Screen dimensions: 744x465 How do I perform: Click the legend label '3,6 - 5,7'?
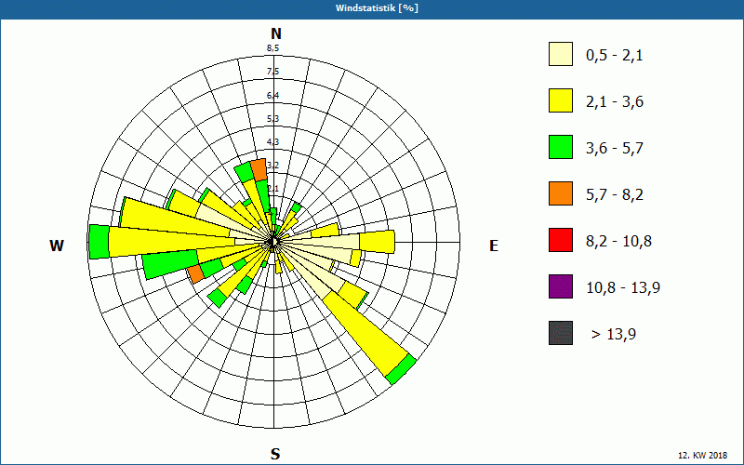615,149
